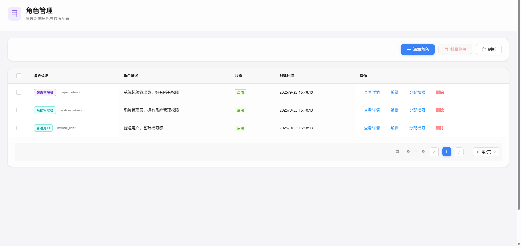Click the 普通用户 role tag
This screenshot has height=246, width=521.
pos(43,128)
